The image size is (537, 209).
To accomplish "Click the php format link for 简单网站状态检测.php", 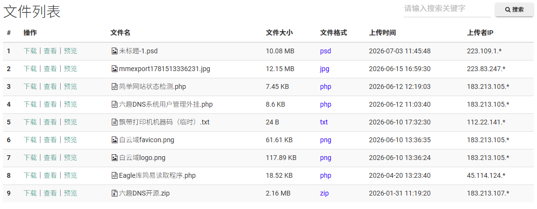I will tap(326, 87).
